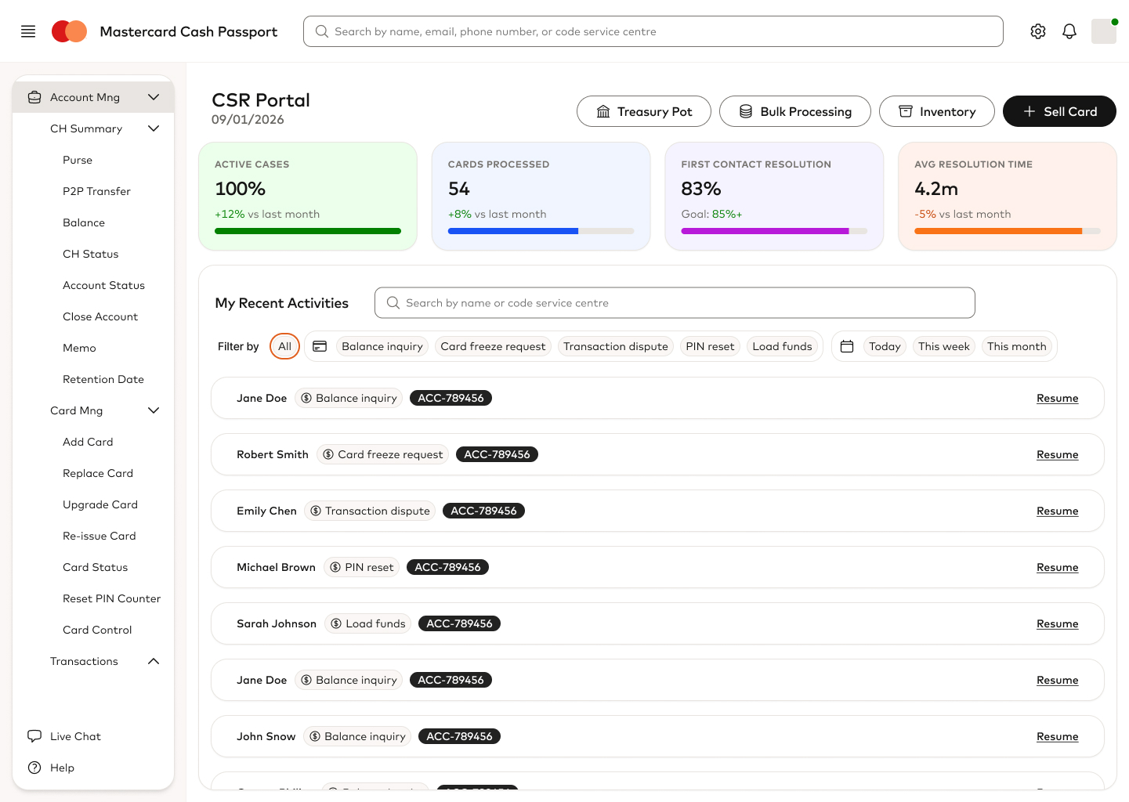Open the Replace Card page
Image resolution: width=1129 pixels, height=802 pixels.
pyautogui.click(x=97, y=473)
